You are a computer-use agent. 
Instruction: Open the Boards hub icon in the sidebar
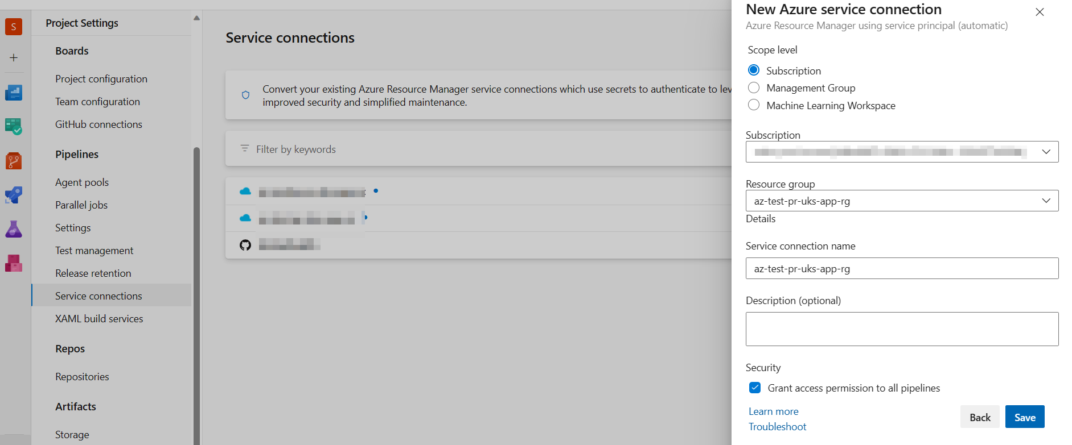(x=14, y=126)
